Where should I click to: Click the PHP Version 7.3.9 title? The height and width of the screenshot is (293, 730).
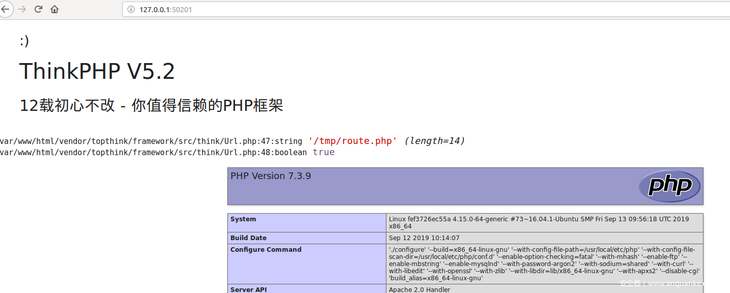271,176
